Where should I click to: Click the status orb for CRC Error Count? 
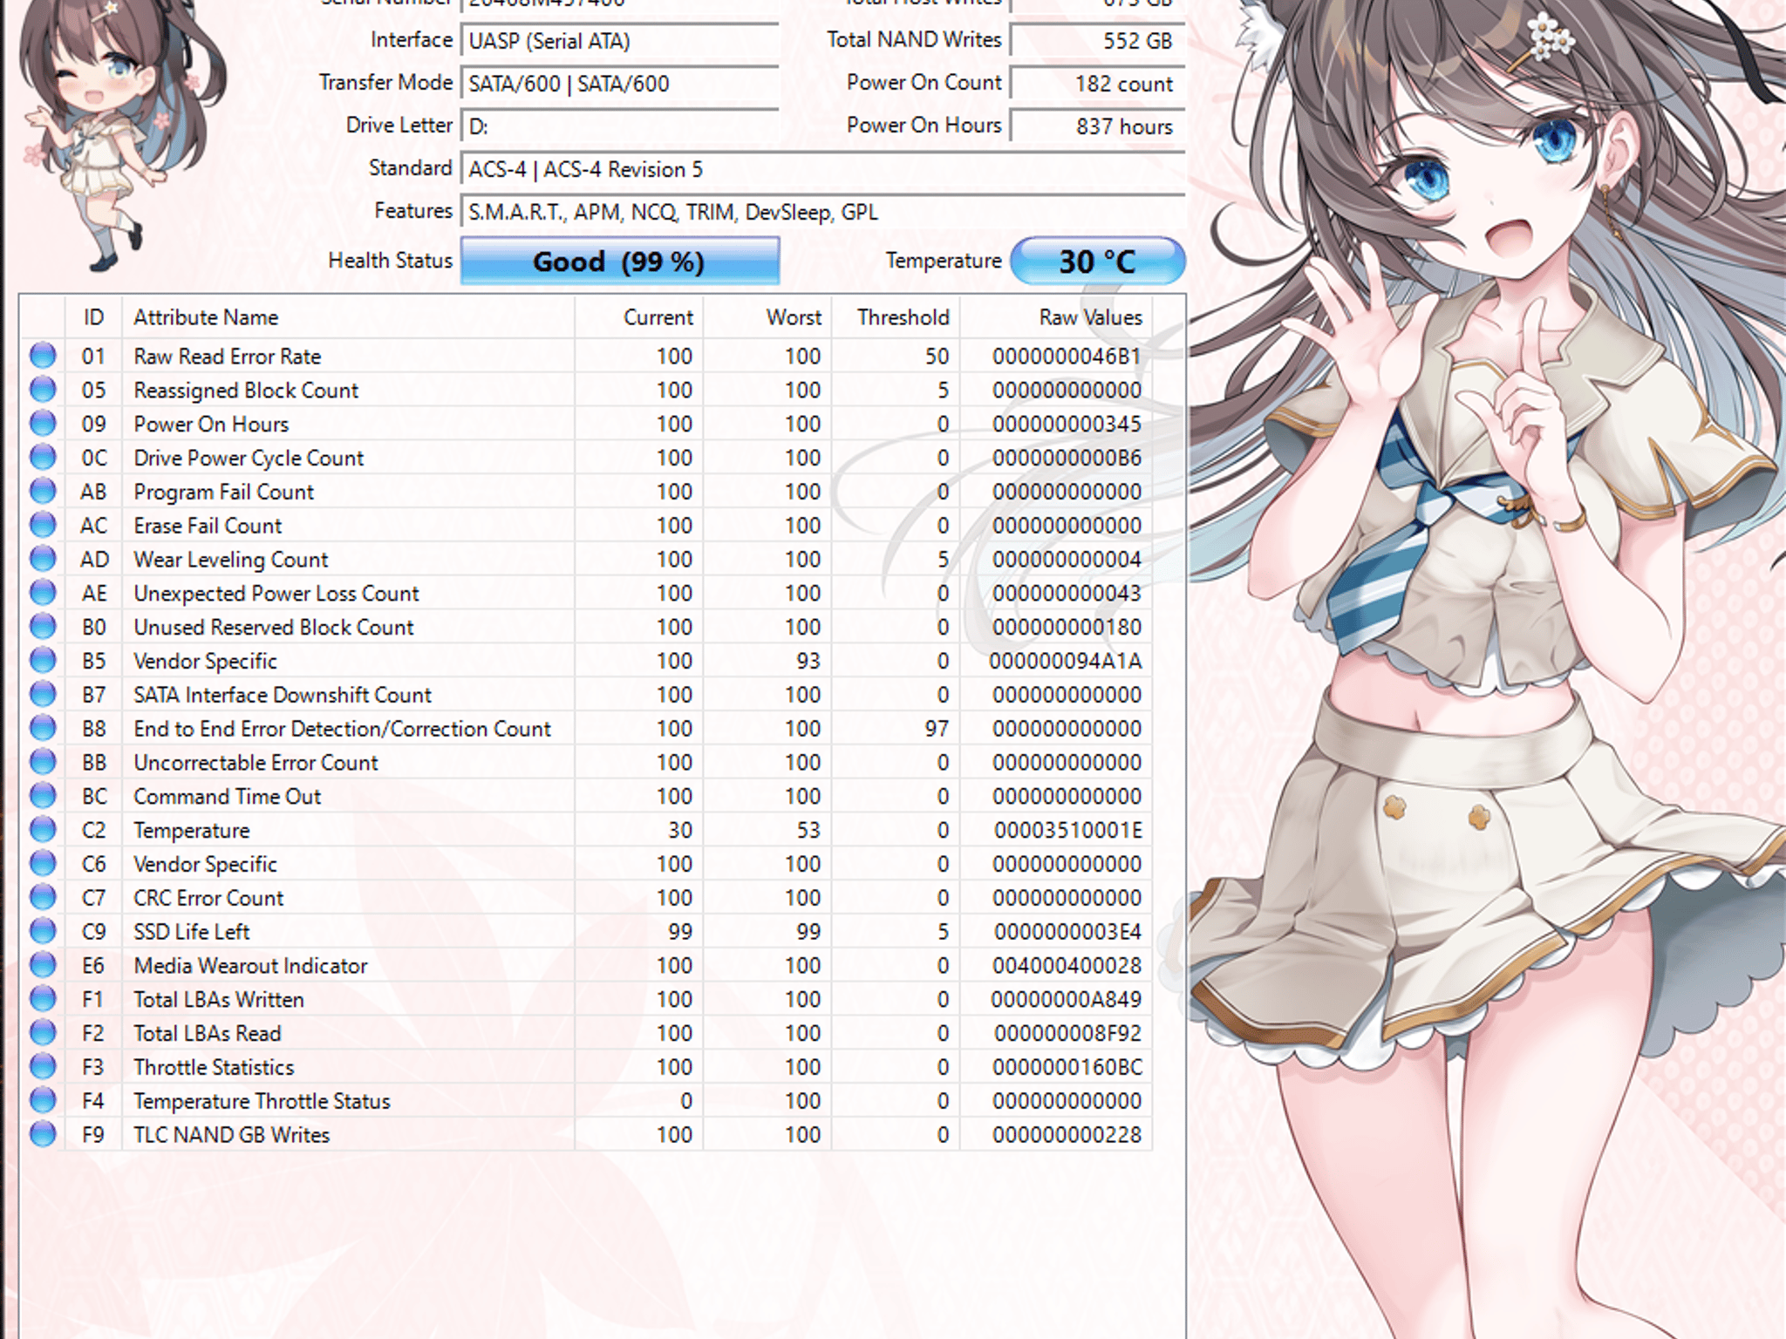[43, 898]
